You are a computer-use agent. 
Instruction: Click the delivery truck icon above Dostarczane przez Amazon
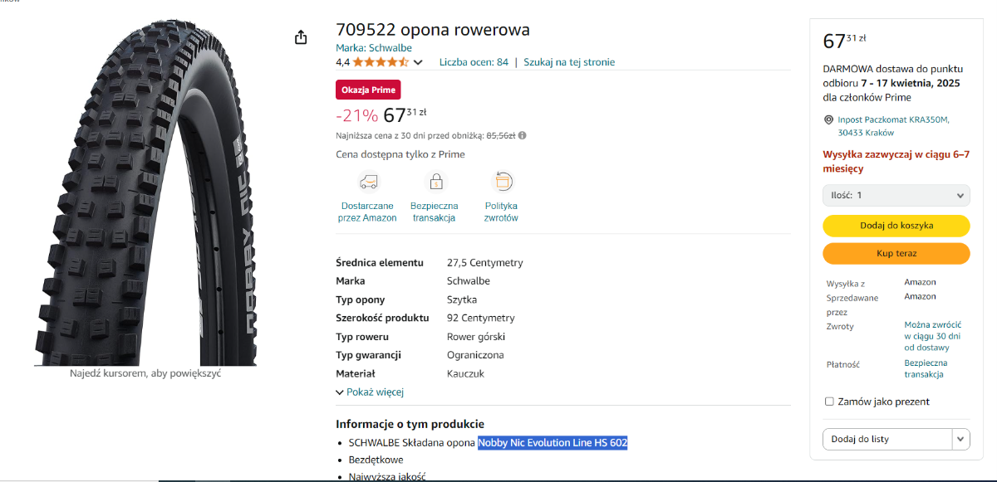[x=367, y=182]
